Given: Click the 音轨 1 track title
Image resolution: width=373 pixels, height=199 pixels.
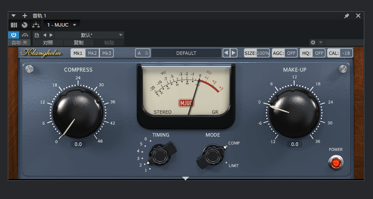Looking at the screenshot, I should [x=39, y=16].
